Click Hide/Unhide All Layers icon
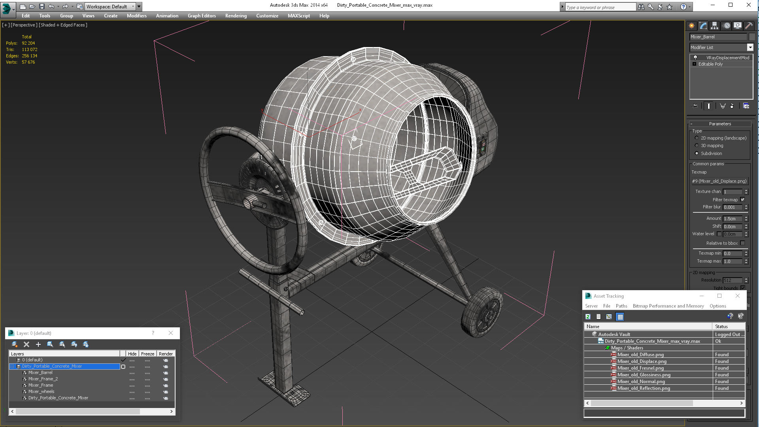 click(x=74, y=344)
